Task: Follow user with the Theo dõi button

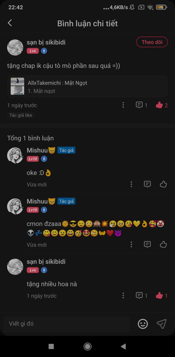Action: coord(152,42)
